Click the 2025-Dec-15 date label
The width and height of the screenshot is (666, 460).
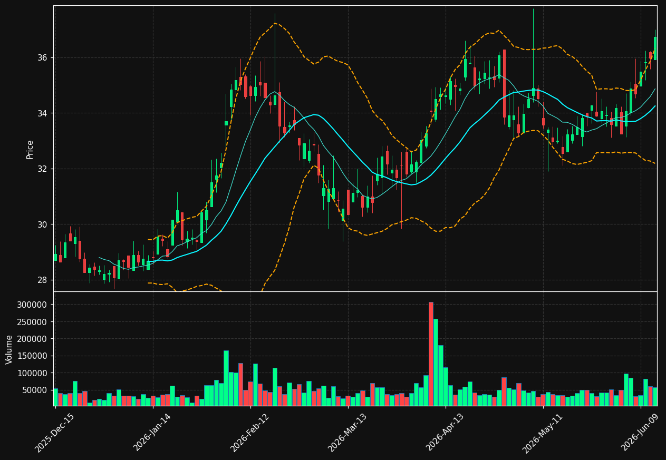pyautogui.click(x=54, y=433)
